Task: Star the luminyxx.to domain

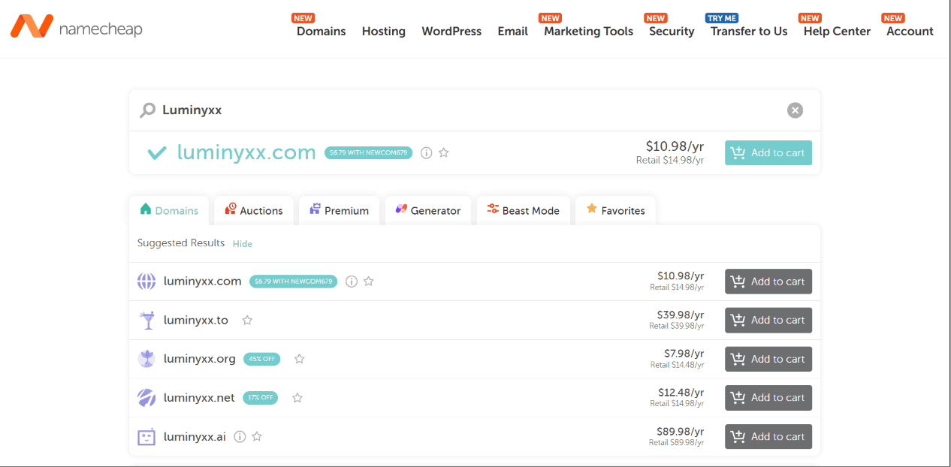Action: (247, 320)
